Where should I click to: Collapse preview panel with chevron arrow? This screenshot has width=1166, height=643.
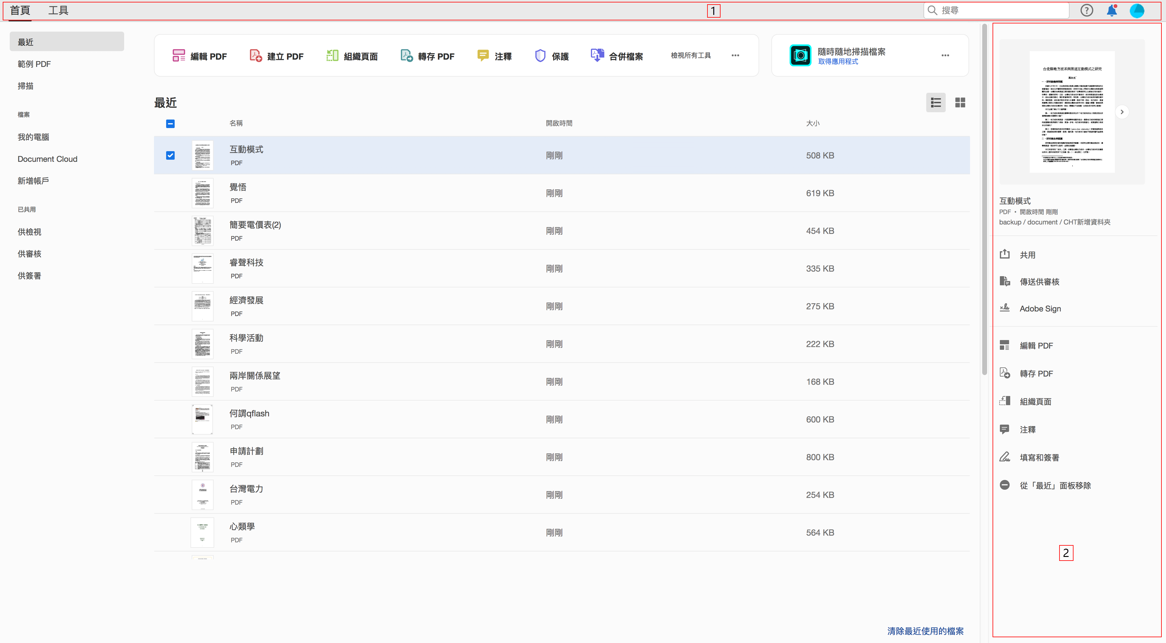pos(1122,112)
